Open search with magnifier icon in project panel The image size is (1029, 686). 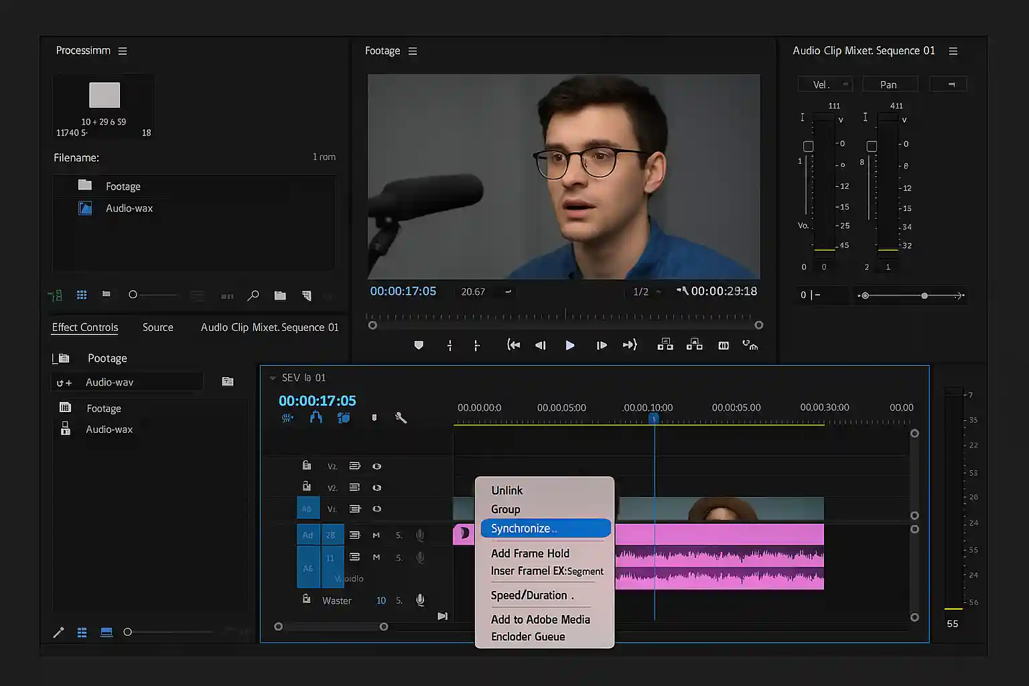coord(253,295)
